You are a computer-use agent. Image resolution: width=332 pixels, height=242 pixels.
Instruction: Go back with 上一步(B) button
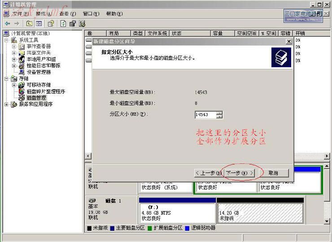tap(208, 173)
